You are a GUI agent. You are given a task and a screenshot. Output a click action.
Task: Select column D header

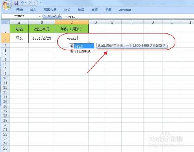point(96,22)
